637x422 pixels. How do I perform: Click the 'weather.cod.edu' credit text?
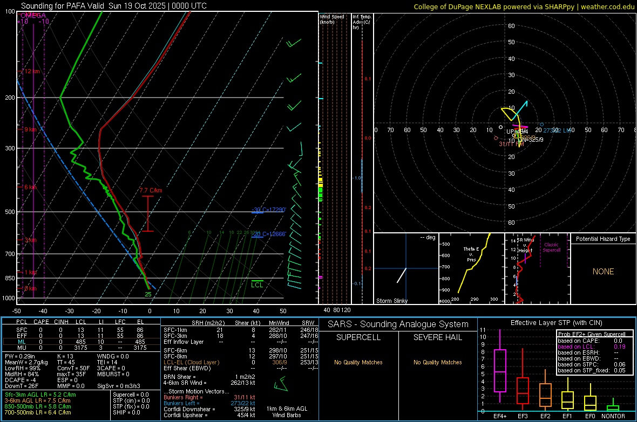click(x=607, y=6)
